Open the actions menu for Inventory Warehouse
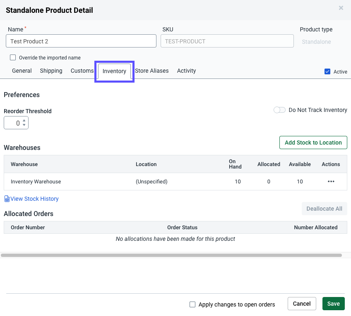 point(331,181)
